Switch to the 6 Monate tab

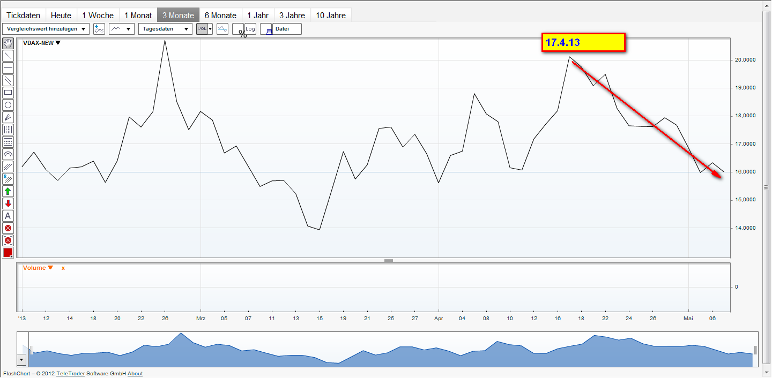click(220, 16)
